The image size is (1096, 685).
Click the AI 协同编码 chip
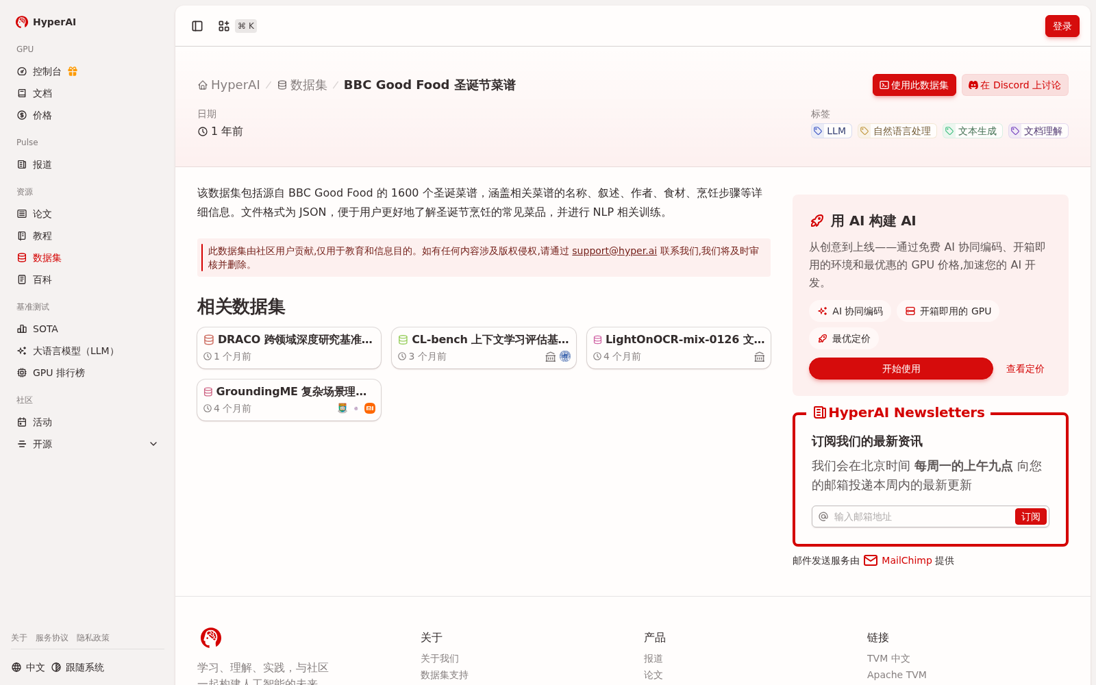point(850,311)
